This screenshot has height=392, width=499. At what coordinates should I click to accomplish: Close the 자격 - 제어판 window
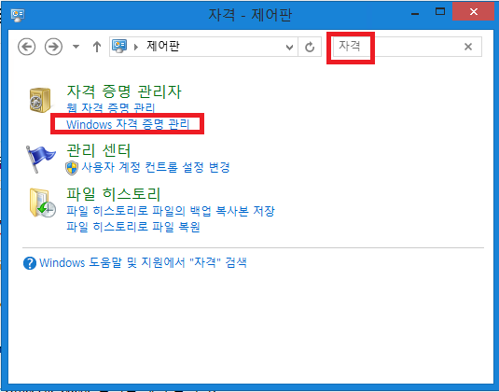click(474, 12)
